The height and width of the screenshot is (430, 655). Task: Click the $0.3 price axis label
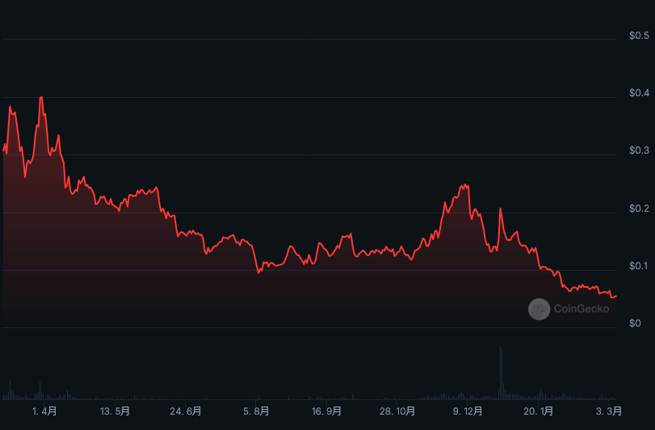click(639, 151)
